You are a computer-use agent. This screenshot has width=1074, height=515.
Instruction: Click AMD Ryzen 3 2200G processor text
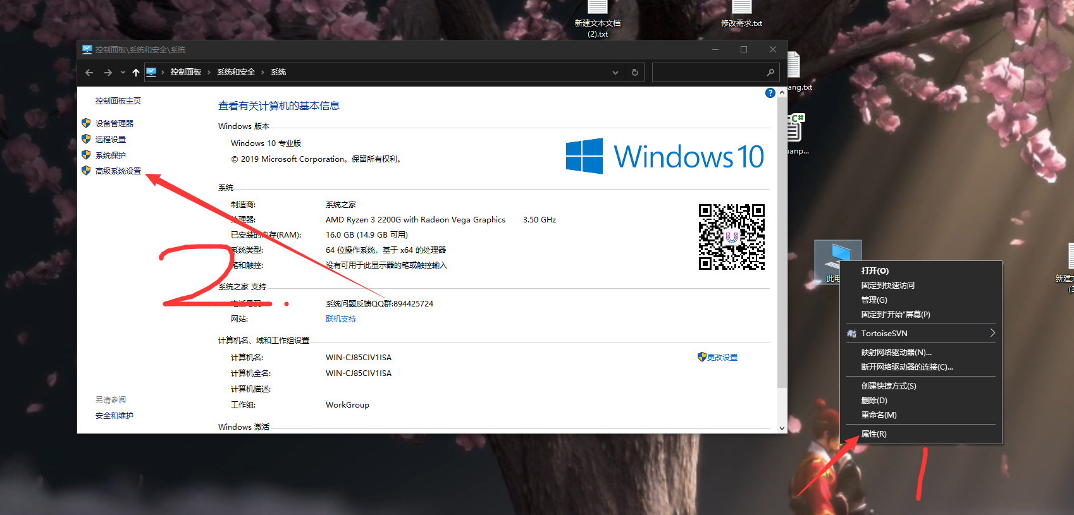[416, 220]
